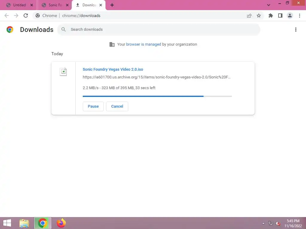This screenshot has width=306, height=229.
Task: Open the Sonic Foundry Vegas Video 2.0.iso link
Action: click(113, 69)
